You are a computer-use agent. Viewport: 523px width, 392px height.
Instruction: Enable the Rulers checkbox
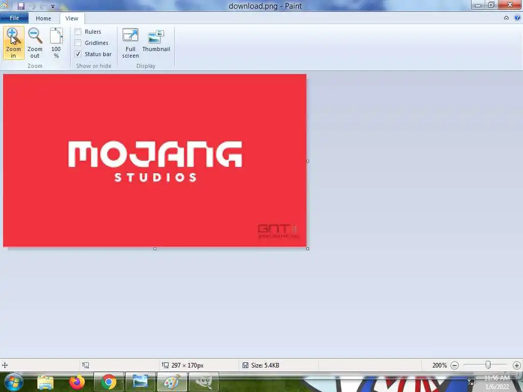click(x=78, y=32)
